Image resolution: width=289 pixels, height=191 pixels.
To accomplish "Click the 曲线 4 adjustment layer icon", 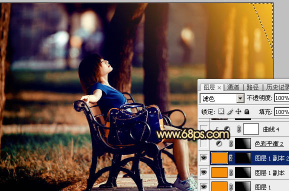I will (227, 129).
